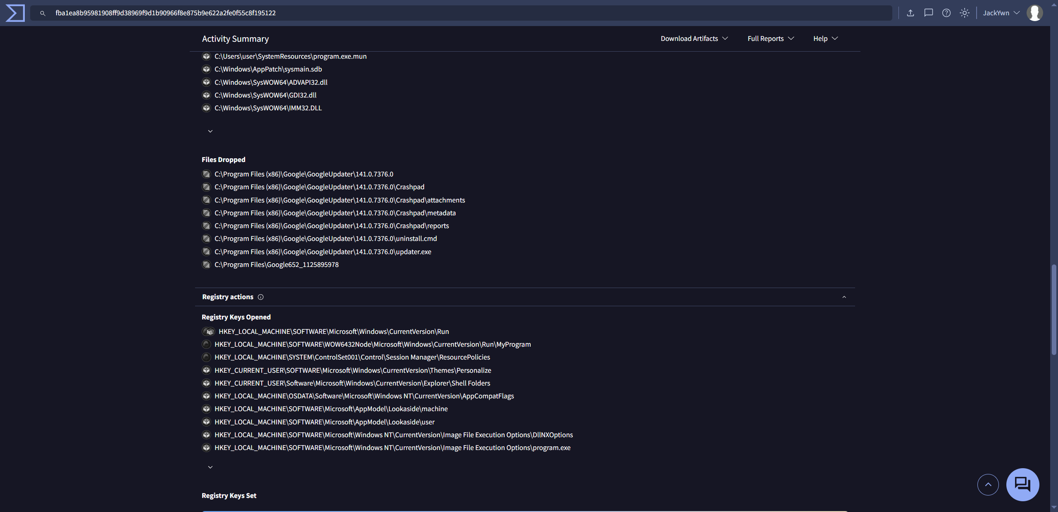Expand more Registry Keys Opened entries

pos(210,467)
